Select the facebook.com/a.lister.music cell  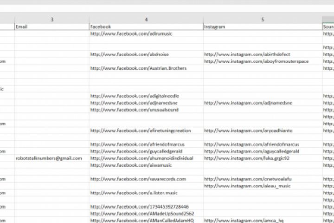[146, 193]
